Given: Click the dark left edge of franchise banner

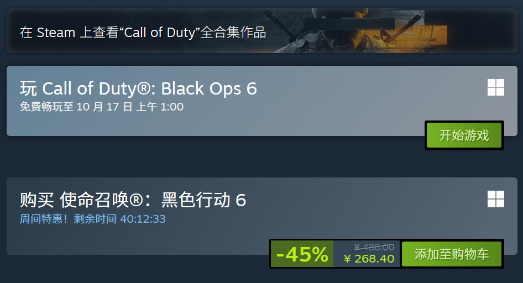Looking at the screenshot, I should (13, 30).
